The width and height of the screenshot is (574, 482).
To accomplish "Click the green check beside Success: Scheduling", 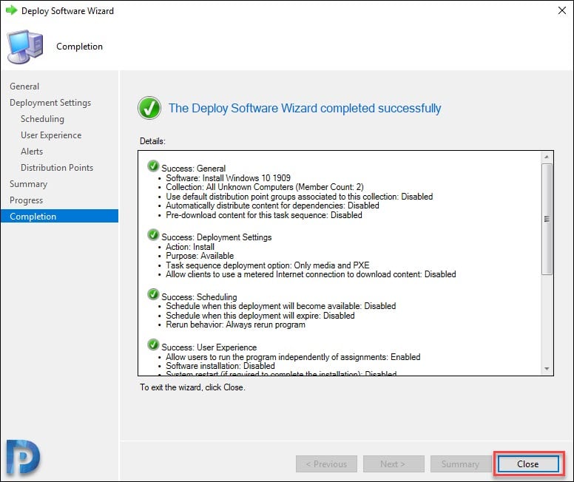I will (153, 294).
